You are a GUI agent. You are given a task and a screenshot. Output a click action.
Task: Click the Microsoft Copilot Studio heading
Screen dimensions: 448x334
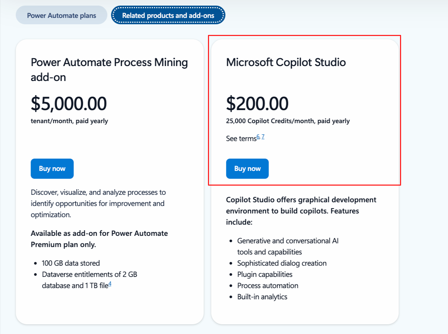coord(286,62)
